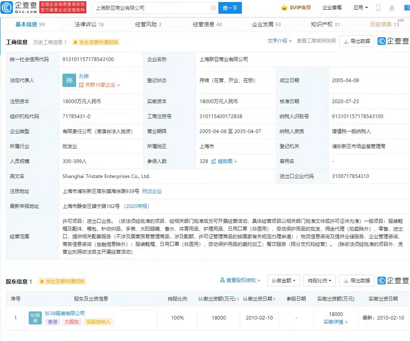Switch to 企业发展 tab
This screenshot has width=410, height=341.
tap(266, 24)
